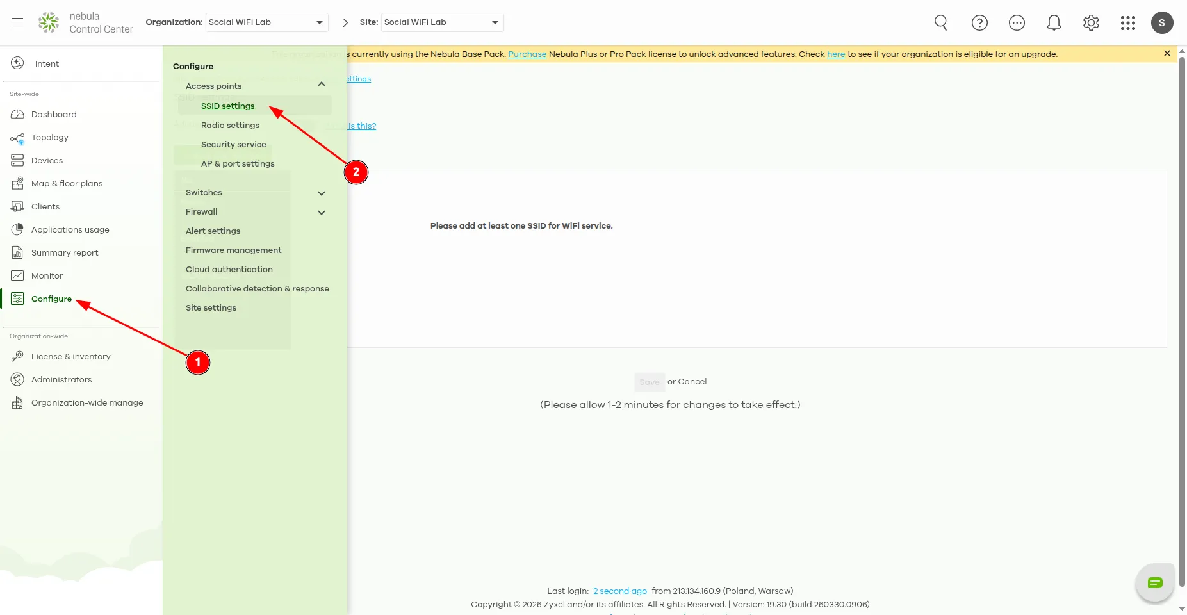Click the Nebula Control Center logo
1187x615 pixels.
coord(85,22)
